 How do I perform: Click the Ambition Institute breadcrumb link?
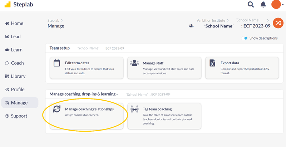click(211, 21)
